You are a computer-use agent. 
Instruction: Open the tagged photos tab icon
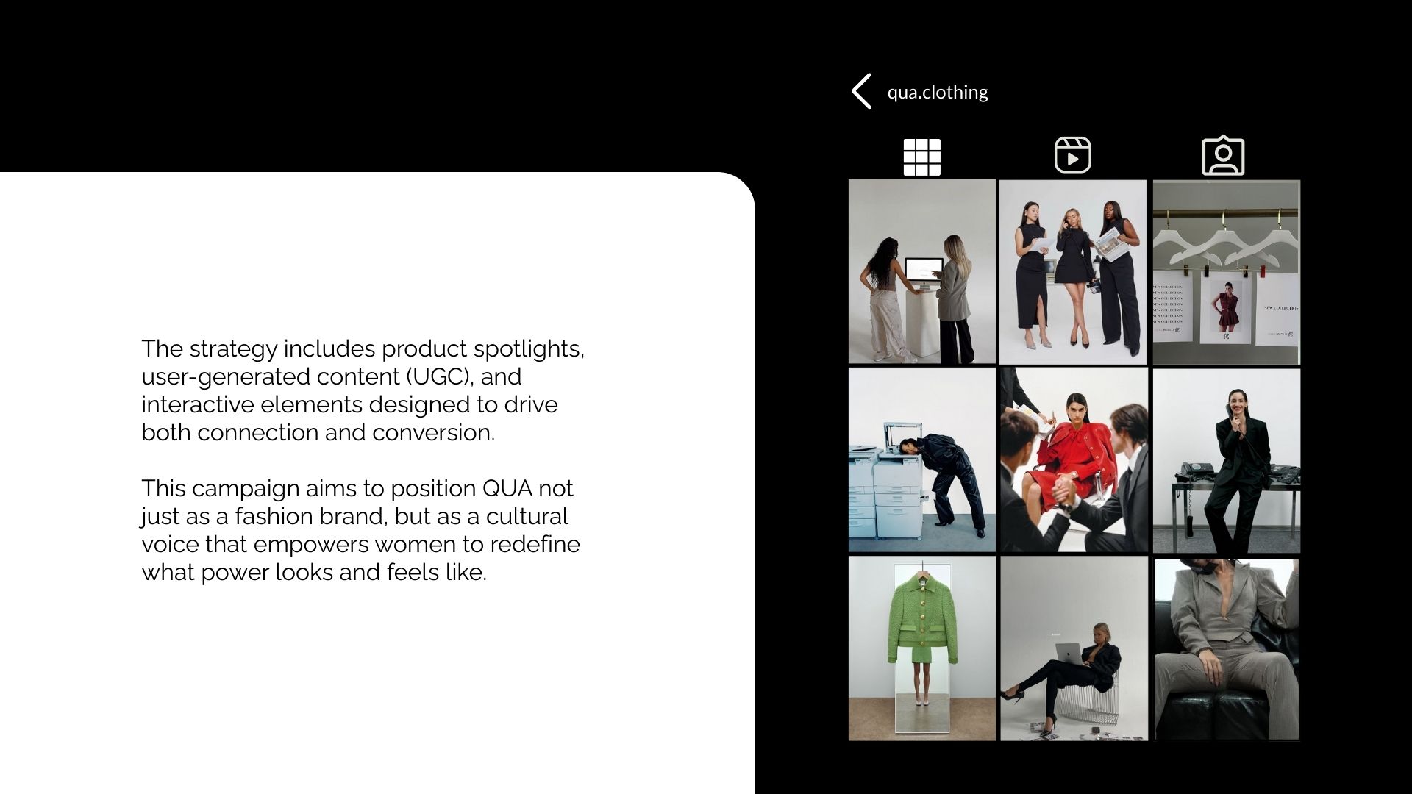coord(1223,155)
